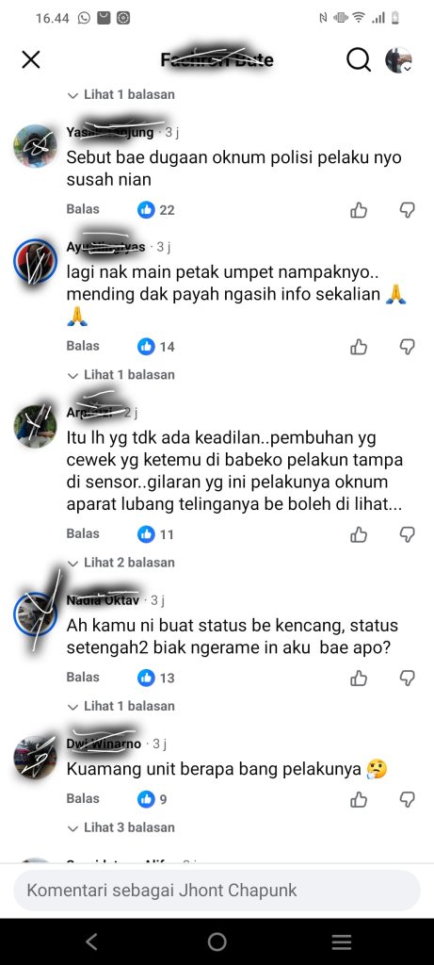Screen dimensions: 434x965
Task: Open the search magnifier icon
Action: tap(359, 59)
